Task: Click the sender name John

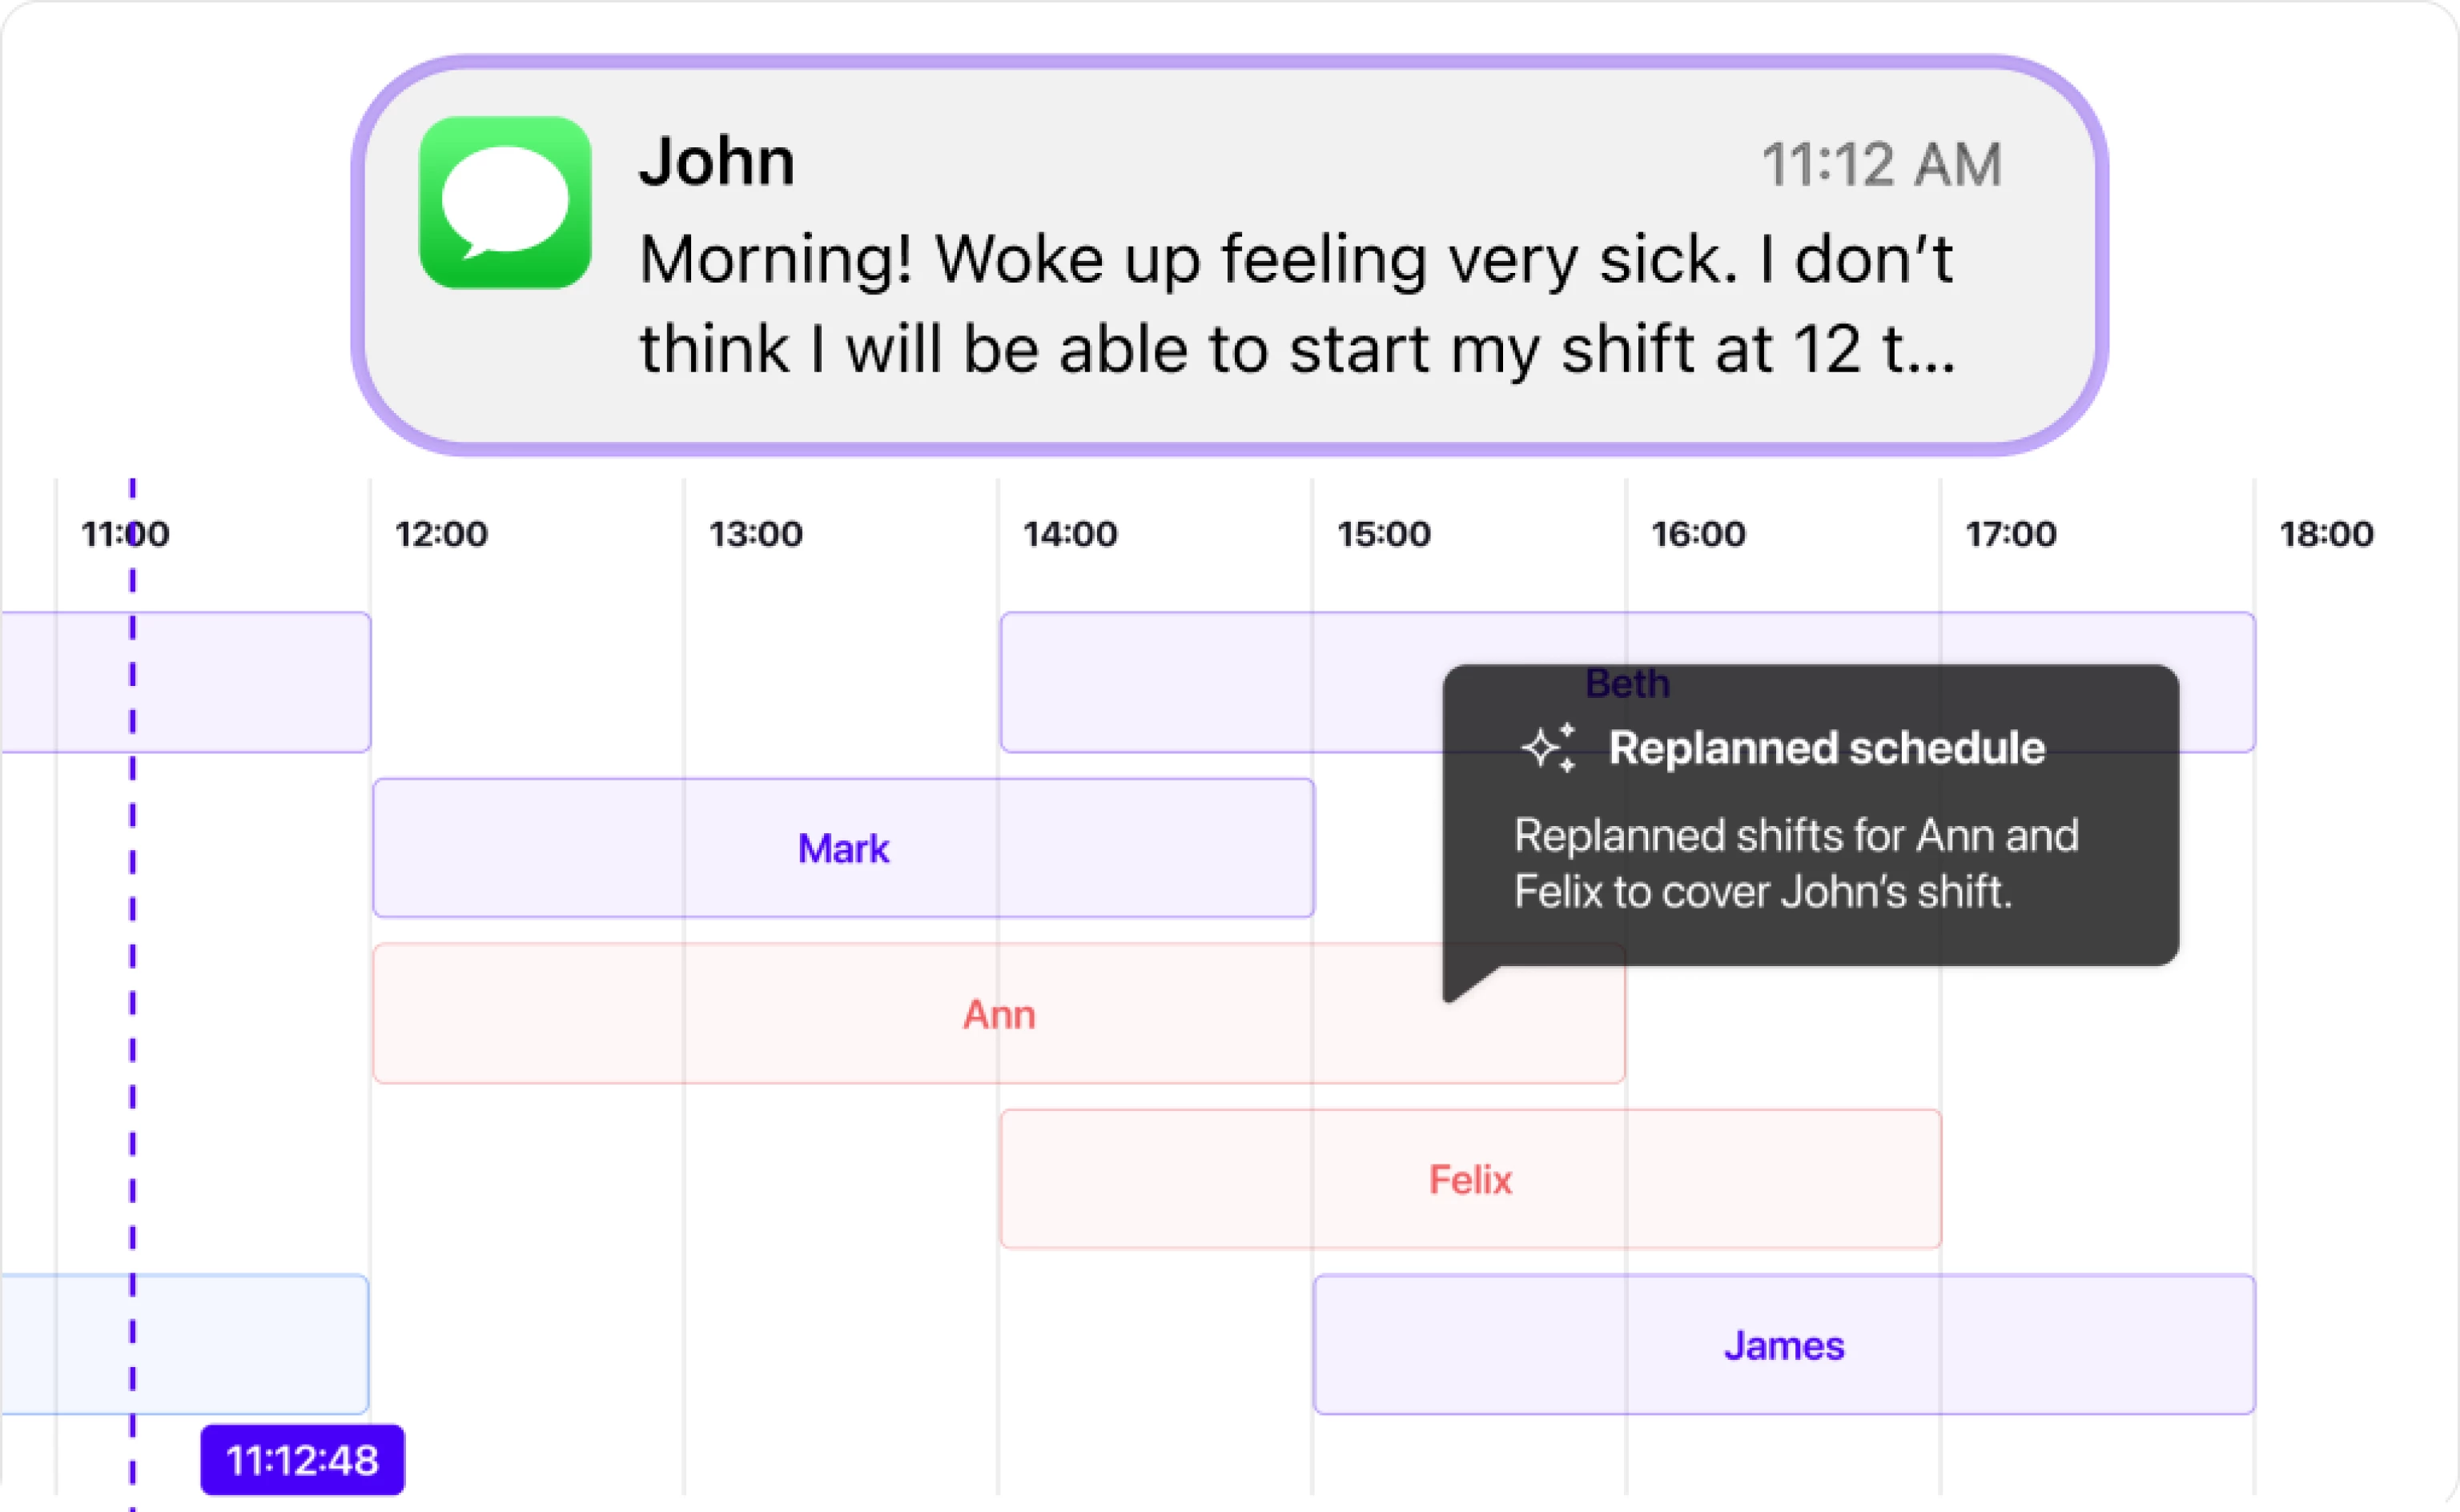Action: coord(716,161)
